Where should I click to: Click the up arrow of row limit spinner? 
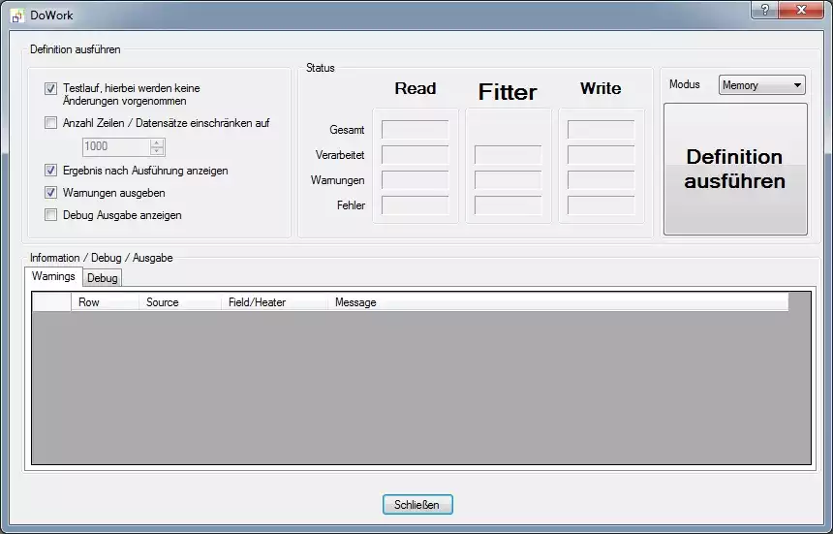click(157, 142)
